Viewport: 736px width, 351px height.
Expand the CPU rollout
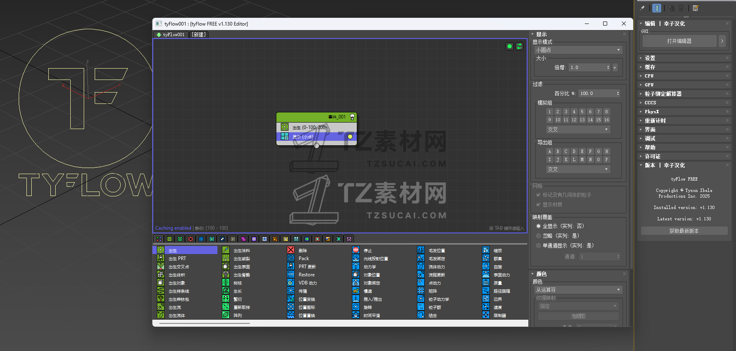(684, 76)
